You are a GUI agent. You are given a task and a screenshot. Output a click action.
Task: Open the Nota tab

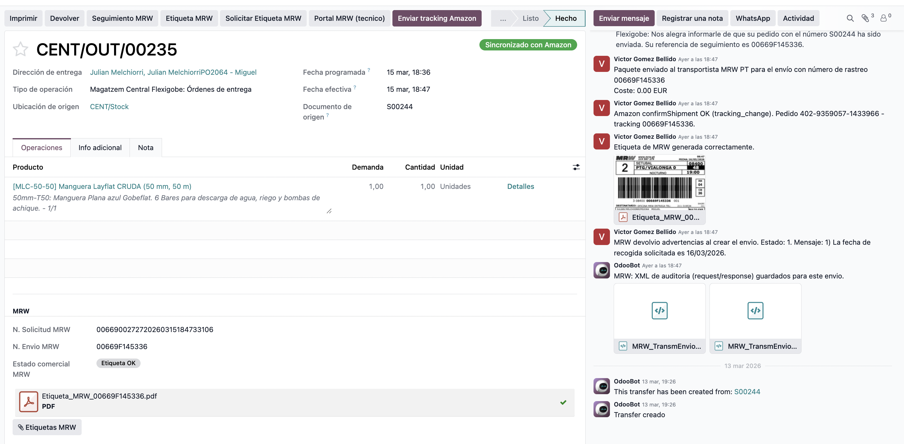pyautogui.click(x=146, y=147)
